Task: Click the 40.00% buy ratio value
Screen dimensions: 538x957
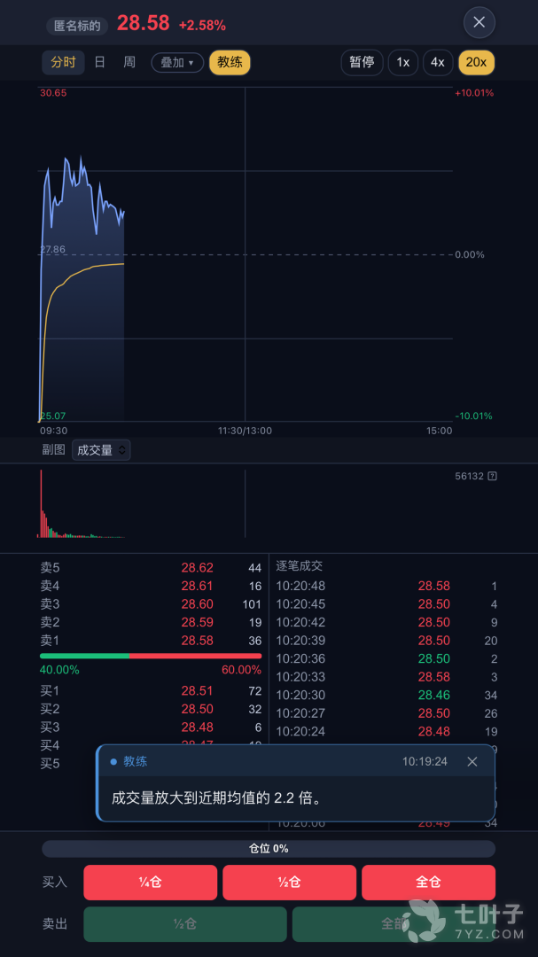Action: (x=60, y=670)
